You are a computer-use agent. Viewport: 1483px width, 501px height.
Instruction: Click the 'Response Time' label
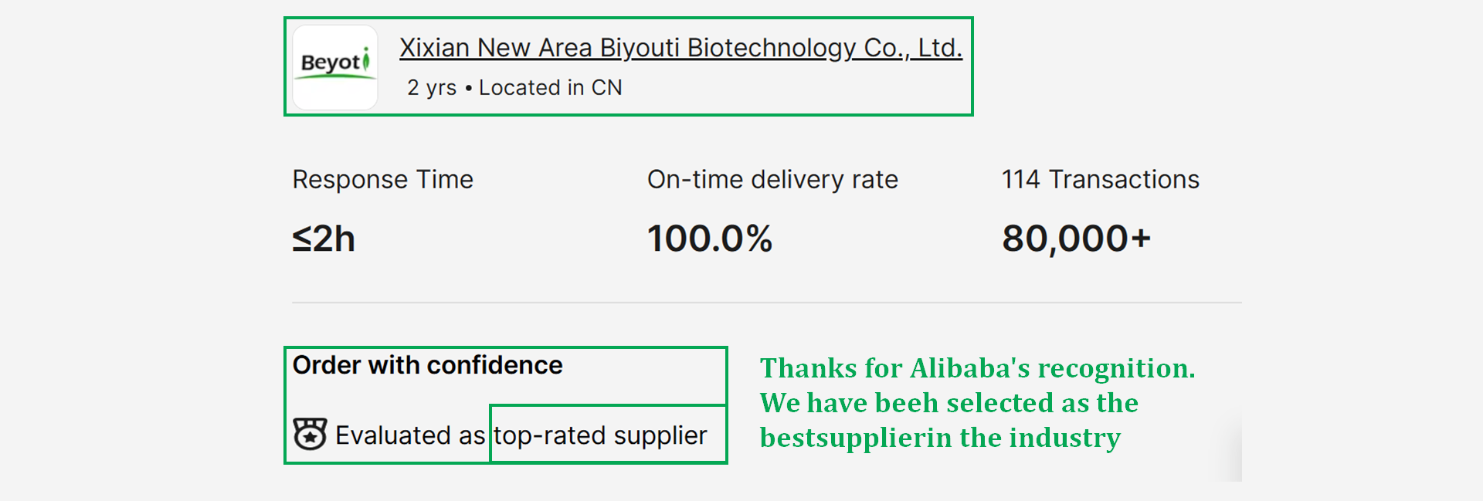(382, 180)
